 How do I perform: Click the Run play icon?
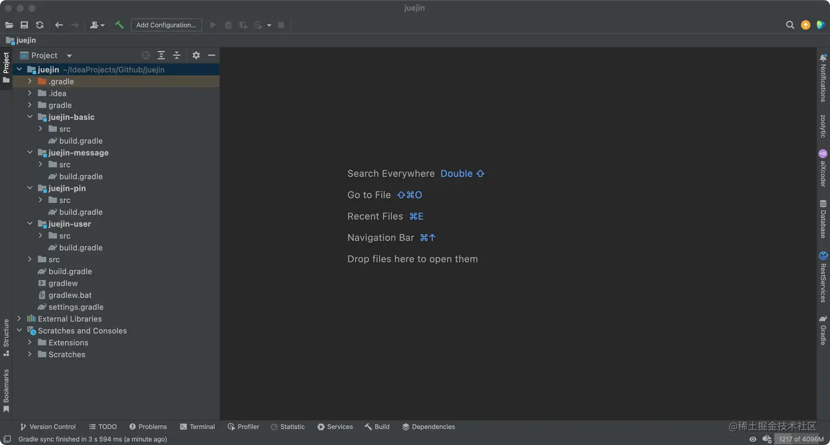tap(214, 25)
